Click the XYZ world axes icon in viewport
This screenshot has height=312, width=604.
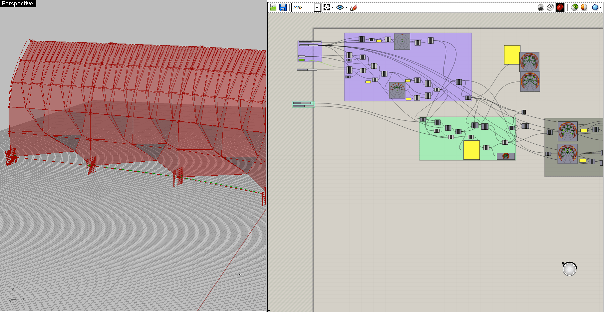(16, 295)
